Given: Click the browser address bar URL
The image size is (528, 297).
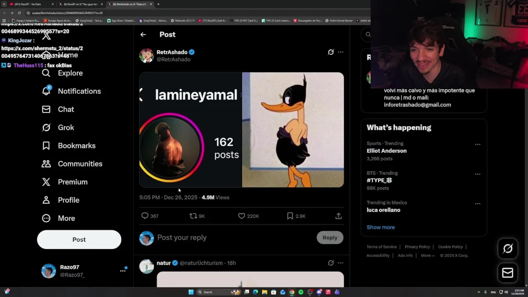Looking at the screenshot, I should click(x=68, y=13).
